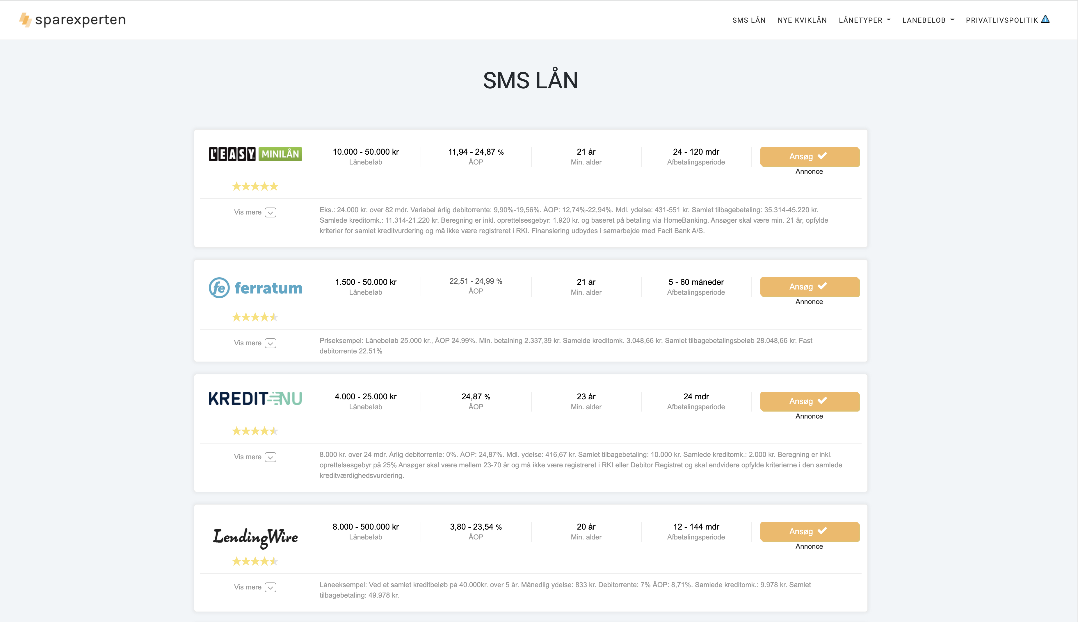Click the star rating under Ferratum
1078x622 pixels.
(x=255, y=317)
